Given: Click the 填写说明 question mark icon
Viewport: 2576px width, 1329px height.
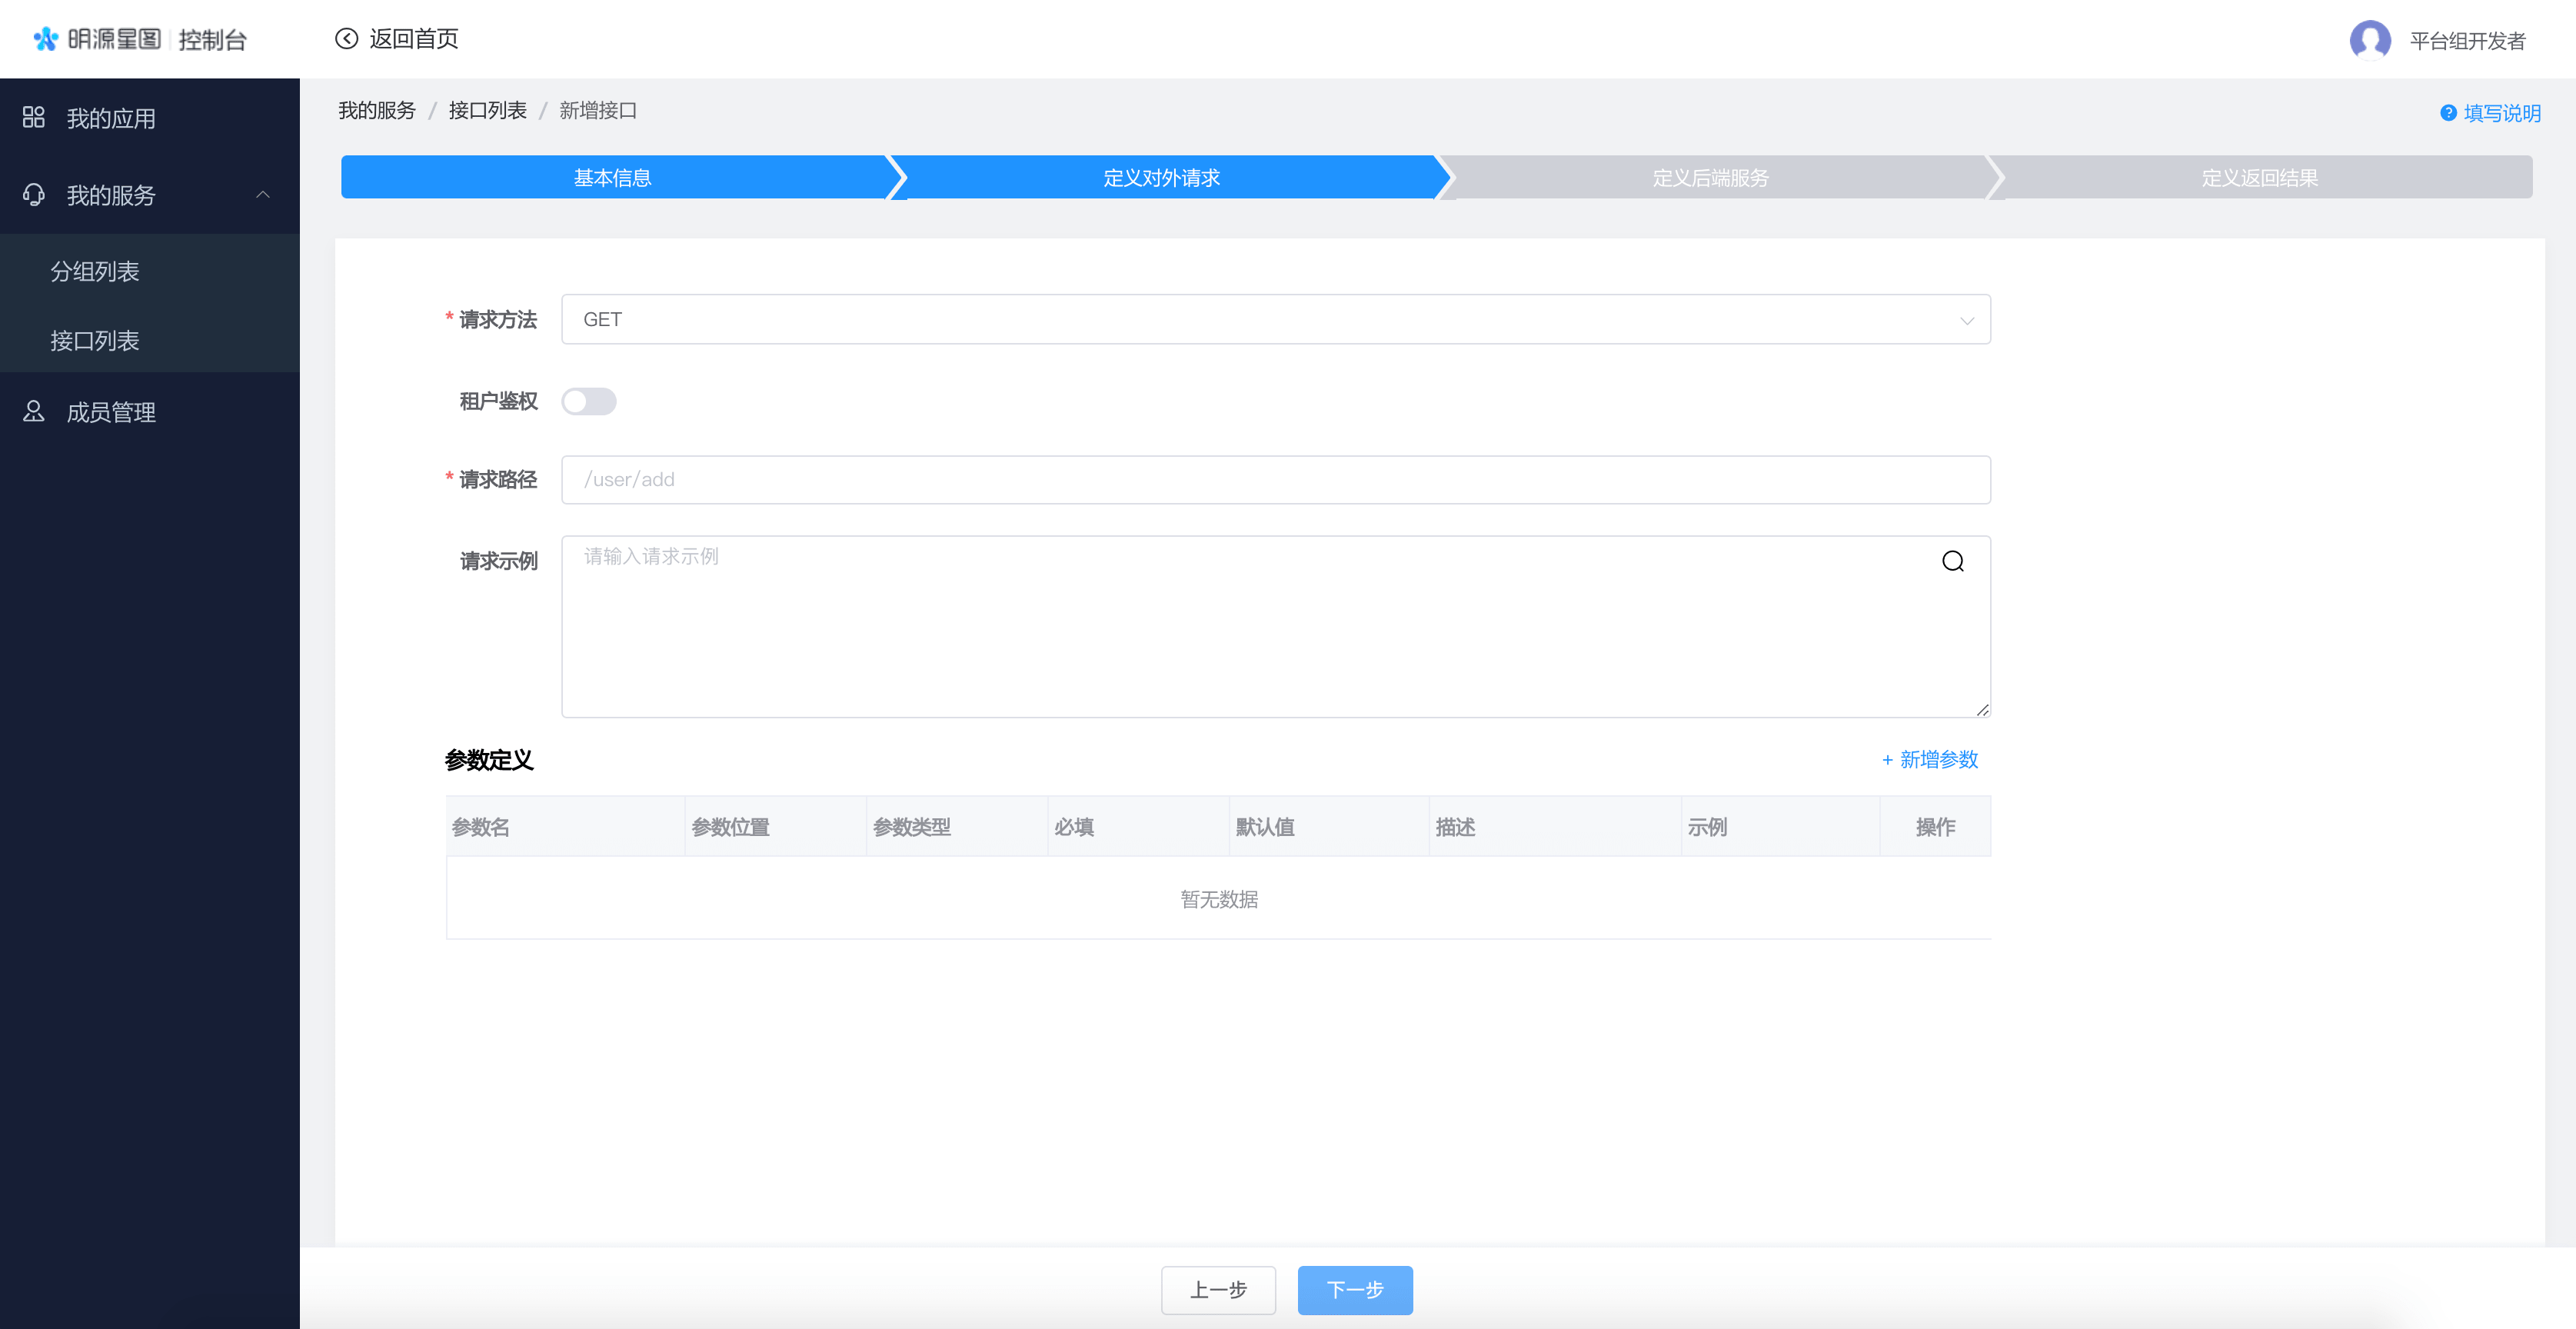Looking at the screenshot, I should [2448, 113].
